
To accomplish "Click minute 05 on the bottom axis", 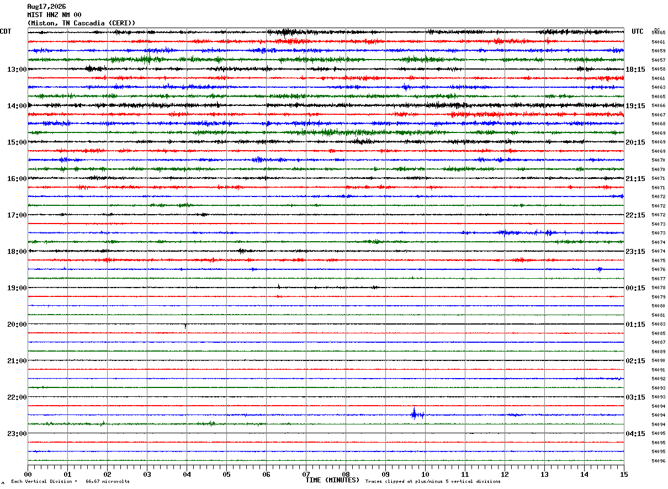I will coord(226,474).
